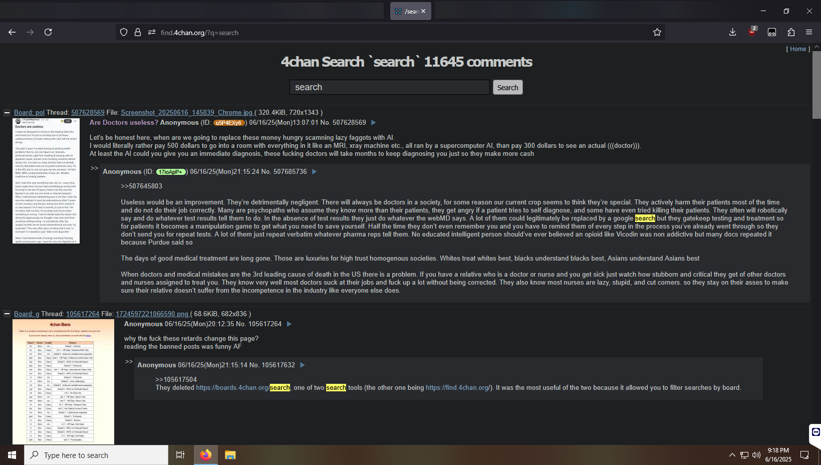821x465 pixels.
Task: Switch to Firefox on the taskbar
Action: click(206, 455)
